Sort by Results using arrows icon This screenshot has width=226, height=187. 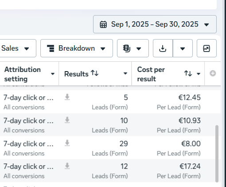pos(95,73)
